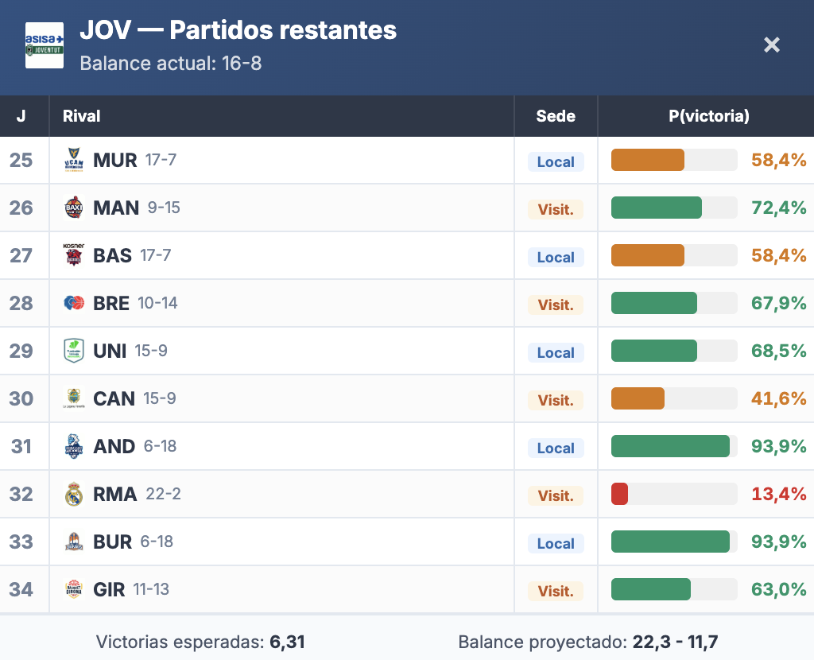Click the Sede column header

(x=556, y=116)
